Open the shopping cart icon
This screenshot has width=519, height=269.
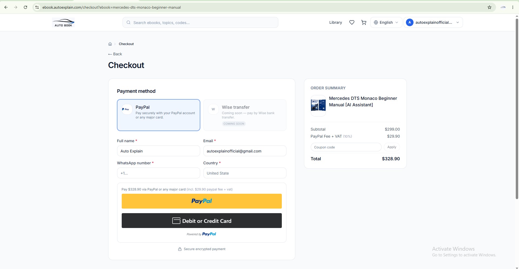(x=364, y=22)
